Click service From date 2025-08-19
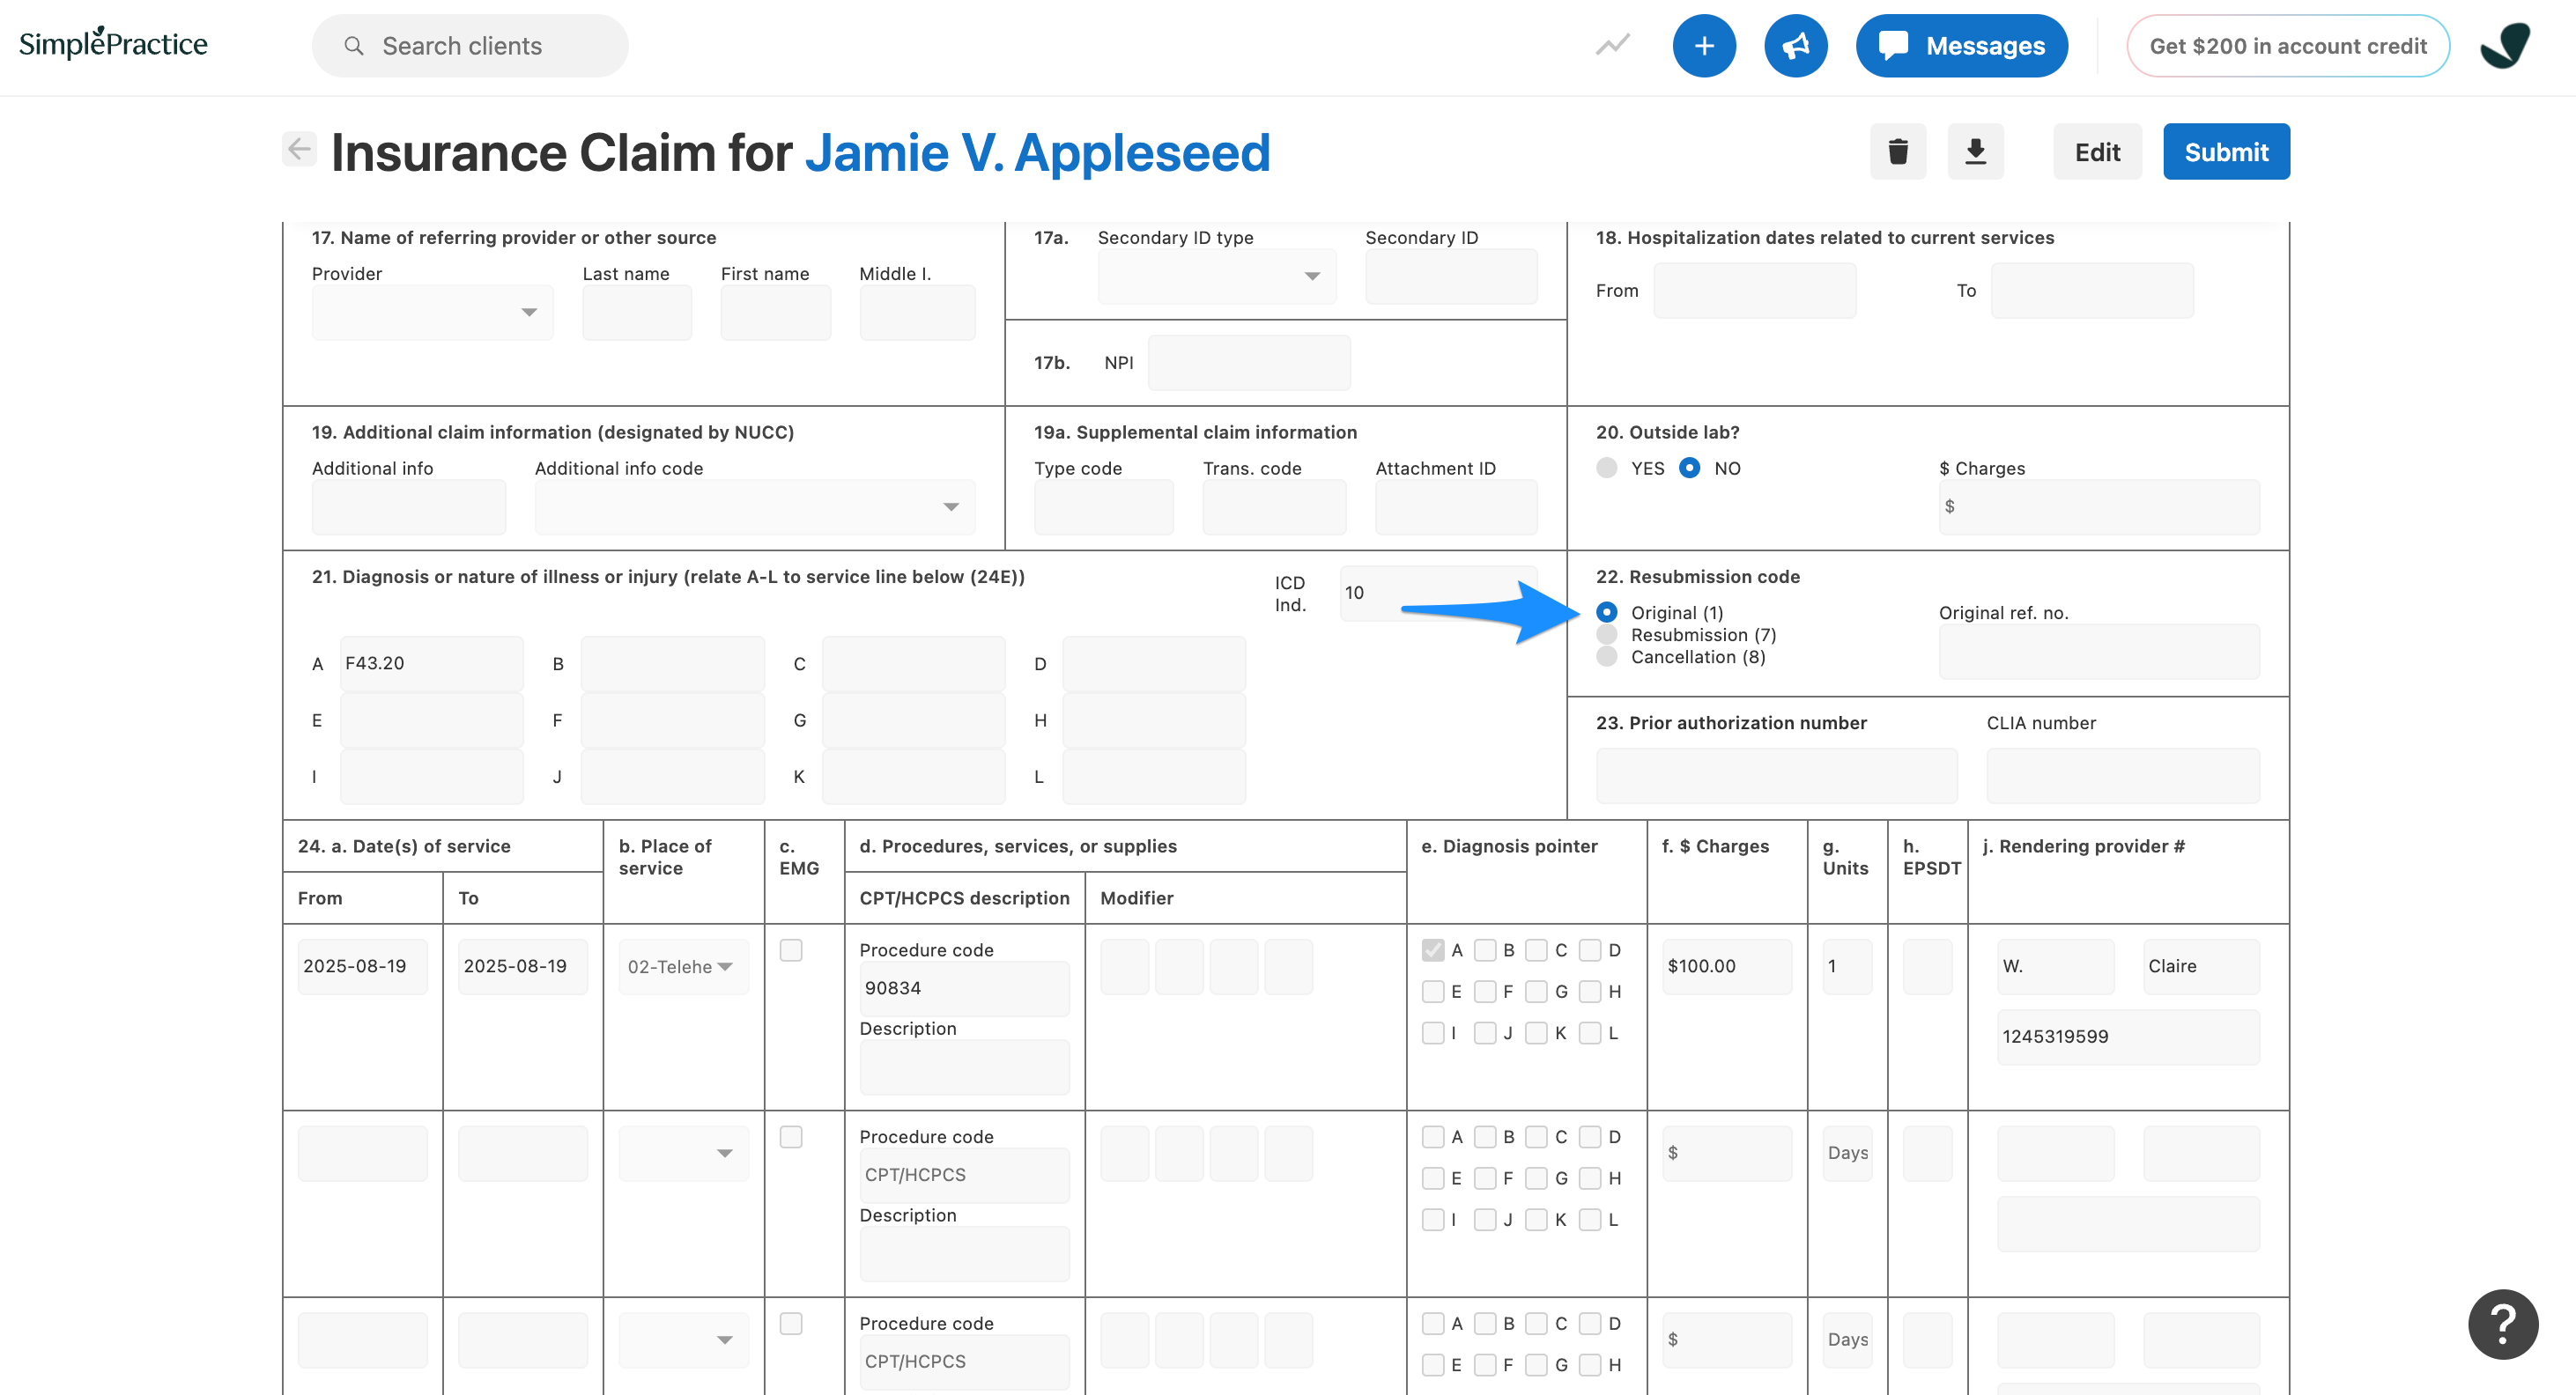Viewport: 2576px width, 1395px height. [x=363, y=967]
